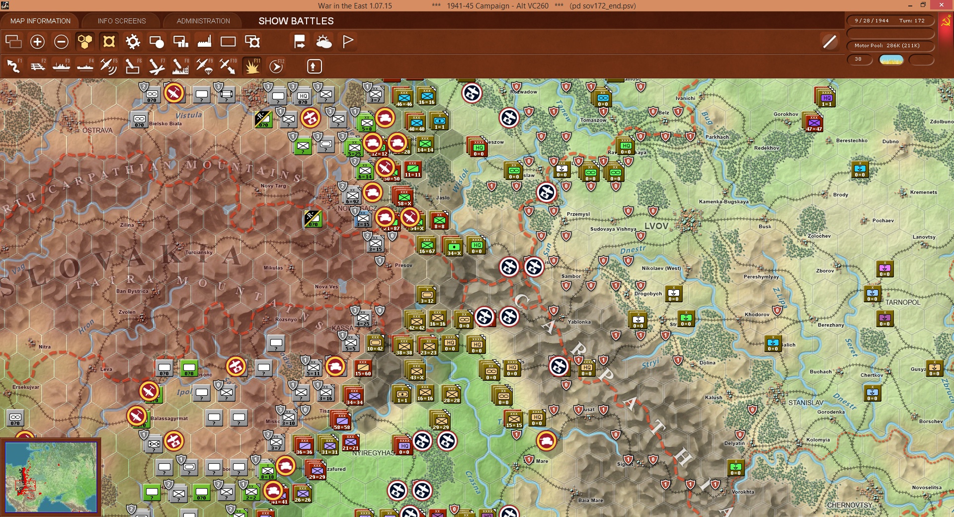Click the LVOV city label
The image size is (954, 517).
(656, 226)
